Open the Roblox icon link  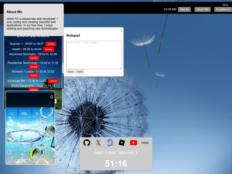(x=122, y=143)
